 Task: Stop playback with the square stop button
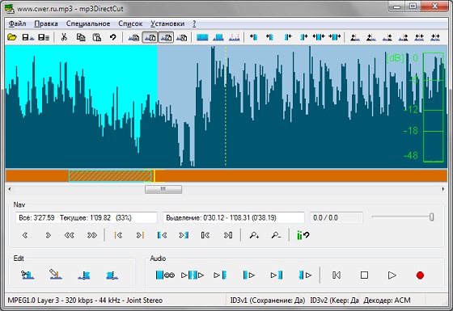[364, 275]
